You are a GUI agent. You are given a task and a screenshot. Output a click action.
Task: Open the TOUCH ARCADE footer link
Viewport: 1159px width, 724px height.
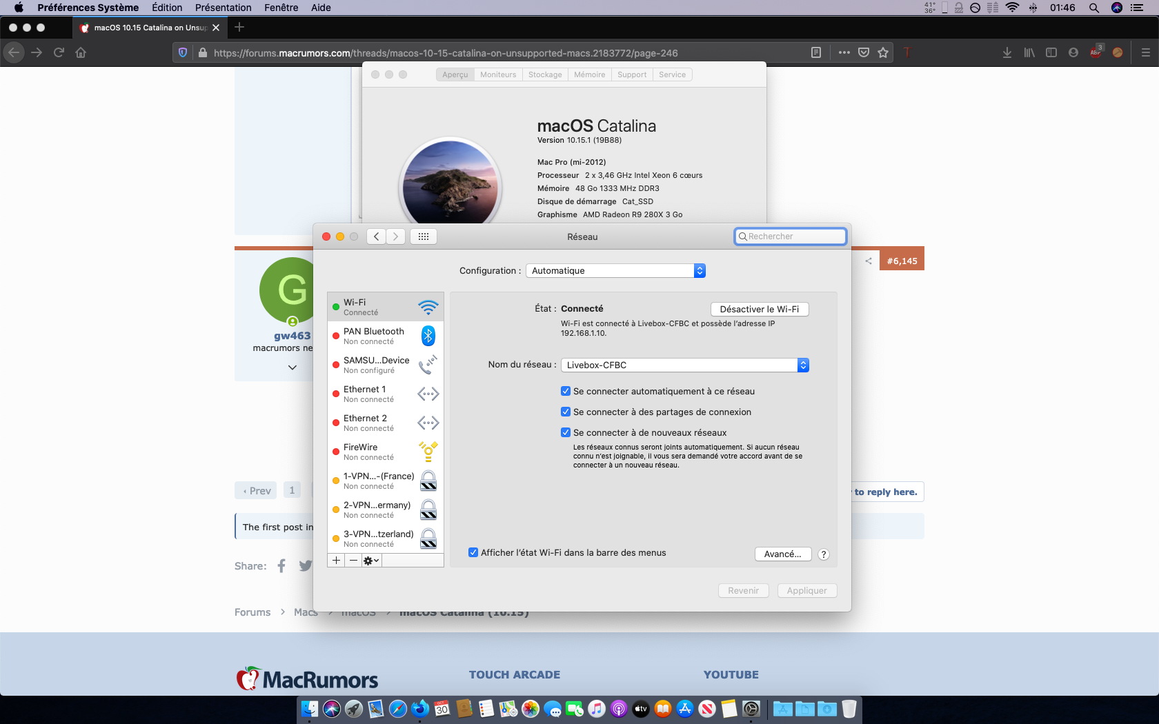(515, 675)
